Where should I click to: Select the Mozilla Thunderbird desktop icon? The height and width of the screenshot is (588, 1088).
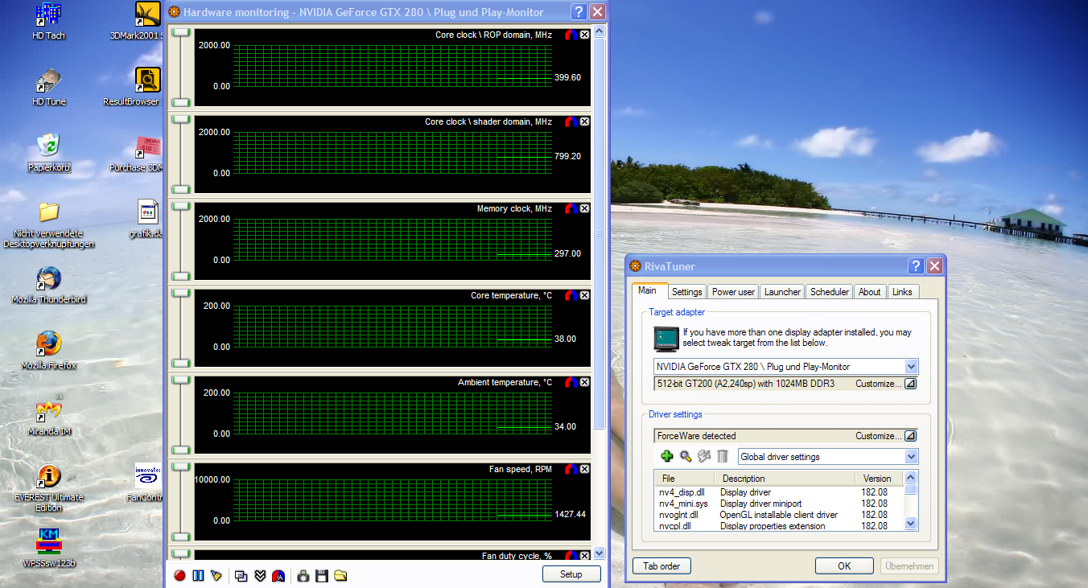(x=49, y=286)
